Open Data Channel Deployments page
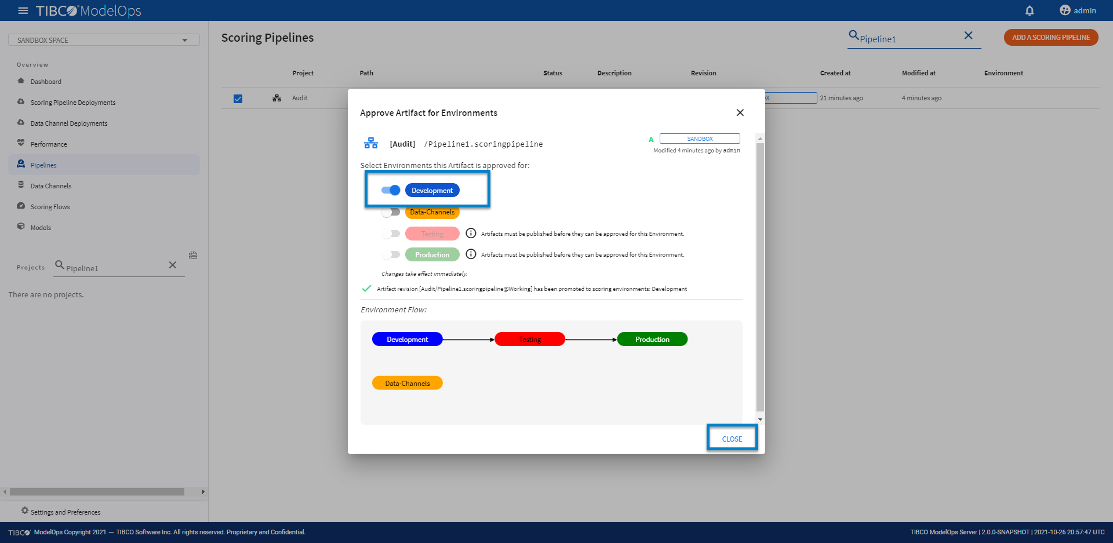 click(69, 123)
